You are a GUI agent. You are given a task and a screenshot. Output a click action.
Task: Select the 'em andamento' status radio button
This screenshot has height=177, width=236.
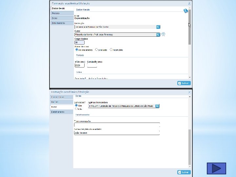point(77,49)
